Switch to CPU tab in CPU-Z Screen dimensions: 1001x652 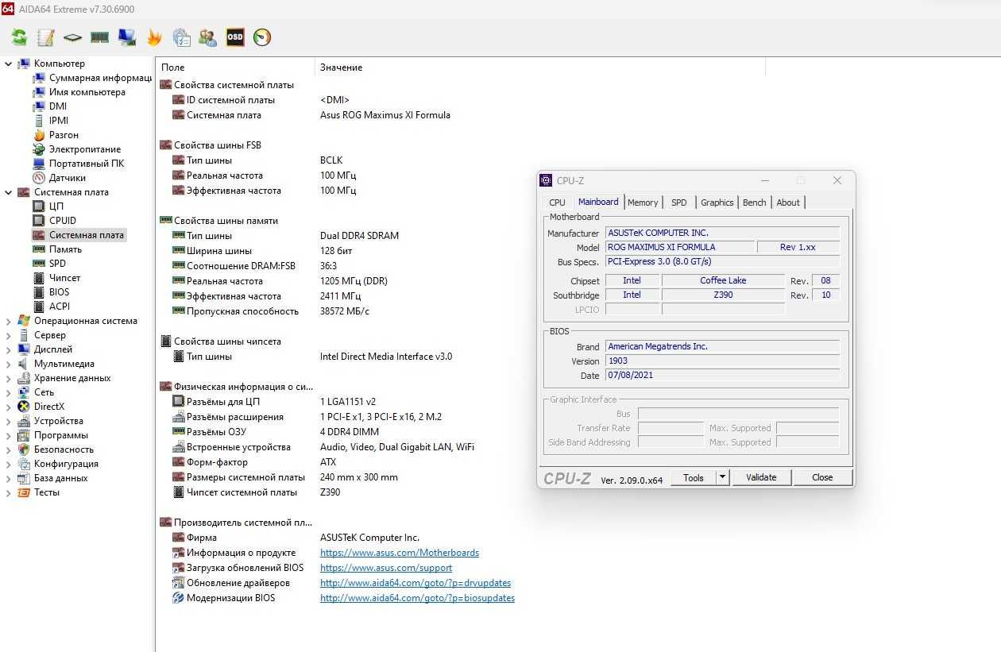coord(558,203)
